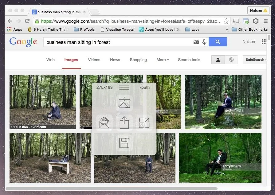This screenshot has width=275, height=195.
Task: Click the envelope mail icon in overlay
Action: (104, 123)
